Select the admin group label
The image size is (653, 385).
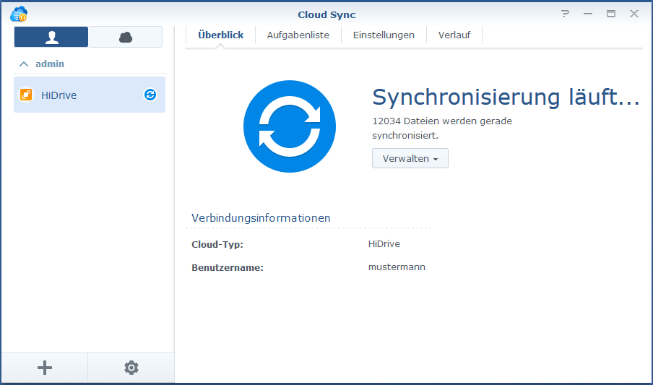pos(50,64)
